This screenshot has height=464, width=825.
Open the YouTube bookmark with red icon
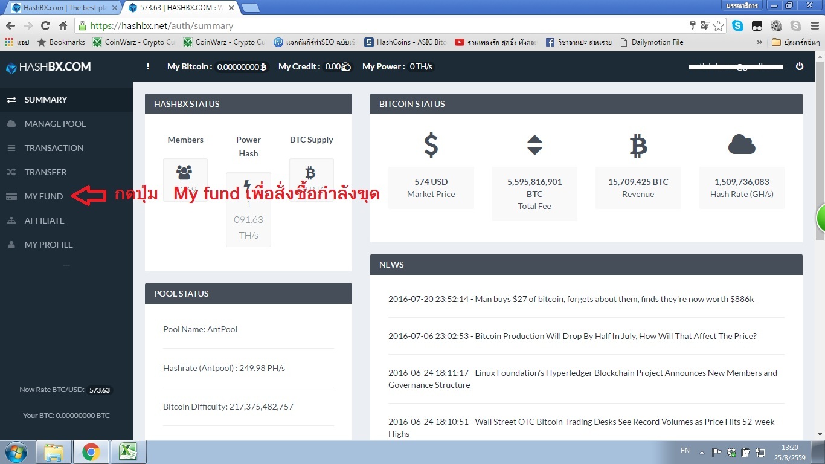496,42
